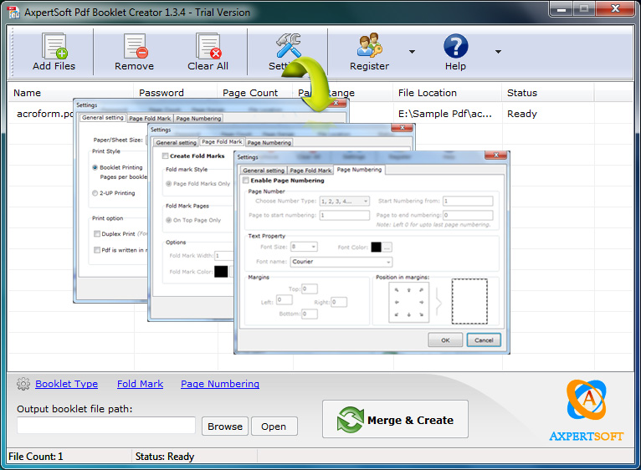Image resolution: width=641 pixels, height=470 pixels.
Task: Click the Clear All toolbar icon
Action: pos(208,46)
